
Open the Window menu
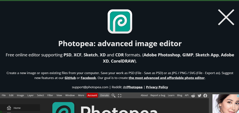point(70,95)
